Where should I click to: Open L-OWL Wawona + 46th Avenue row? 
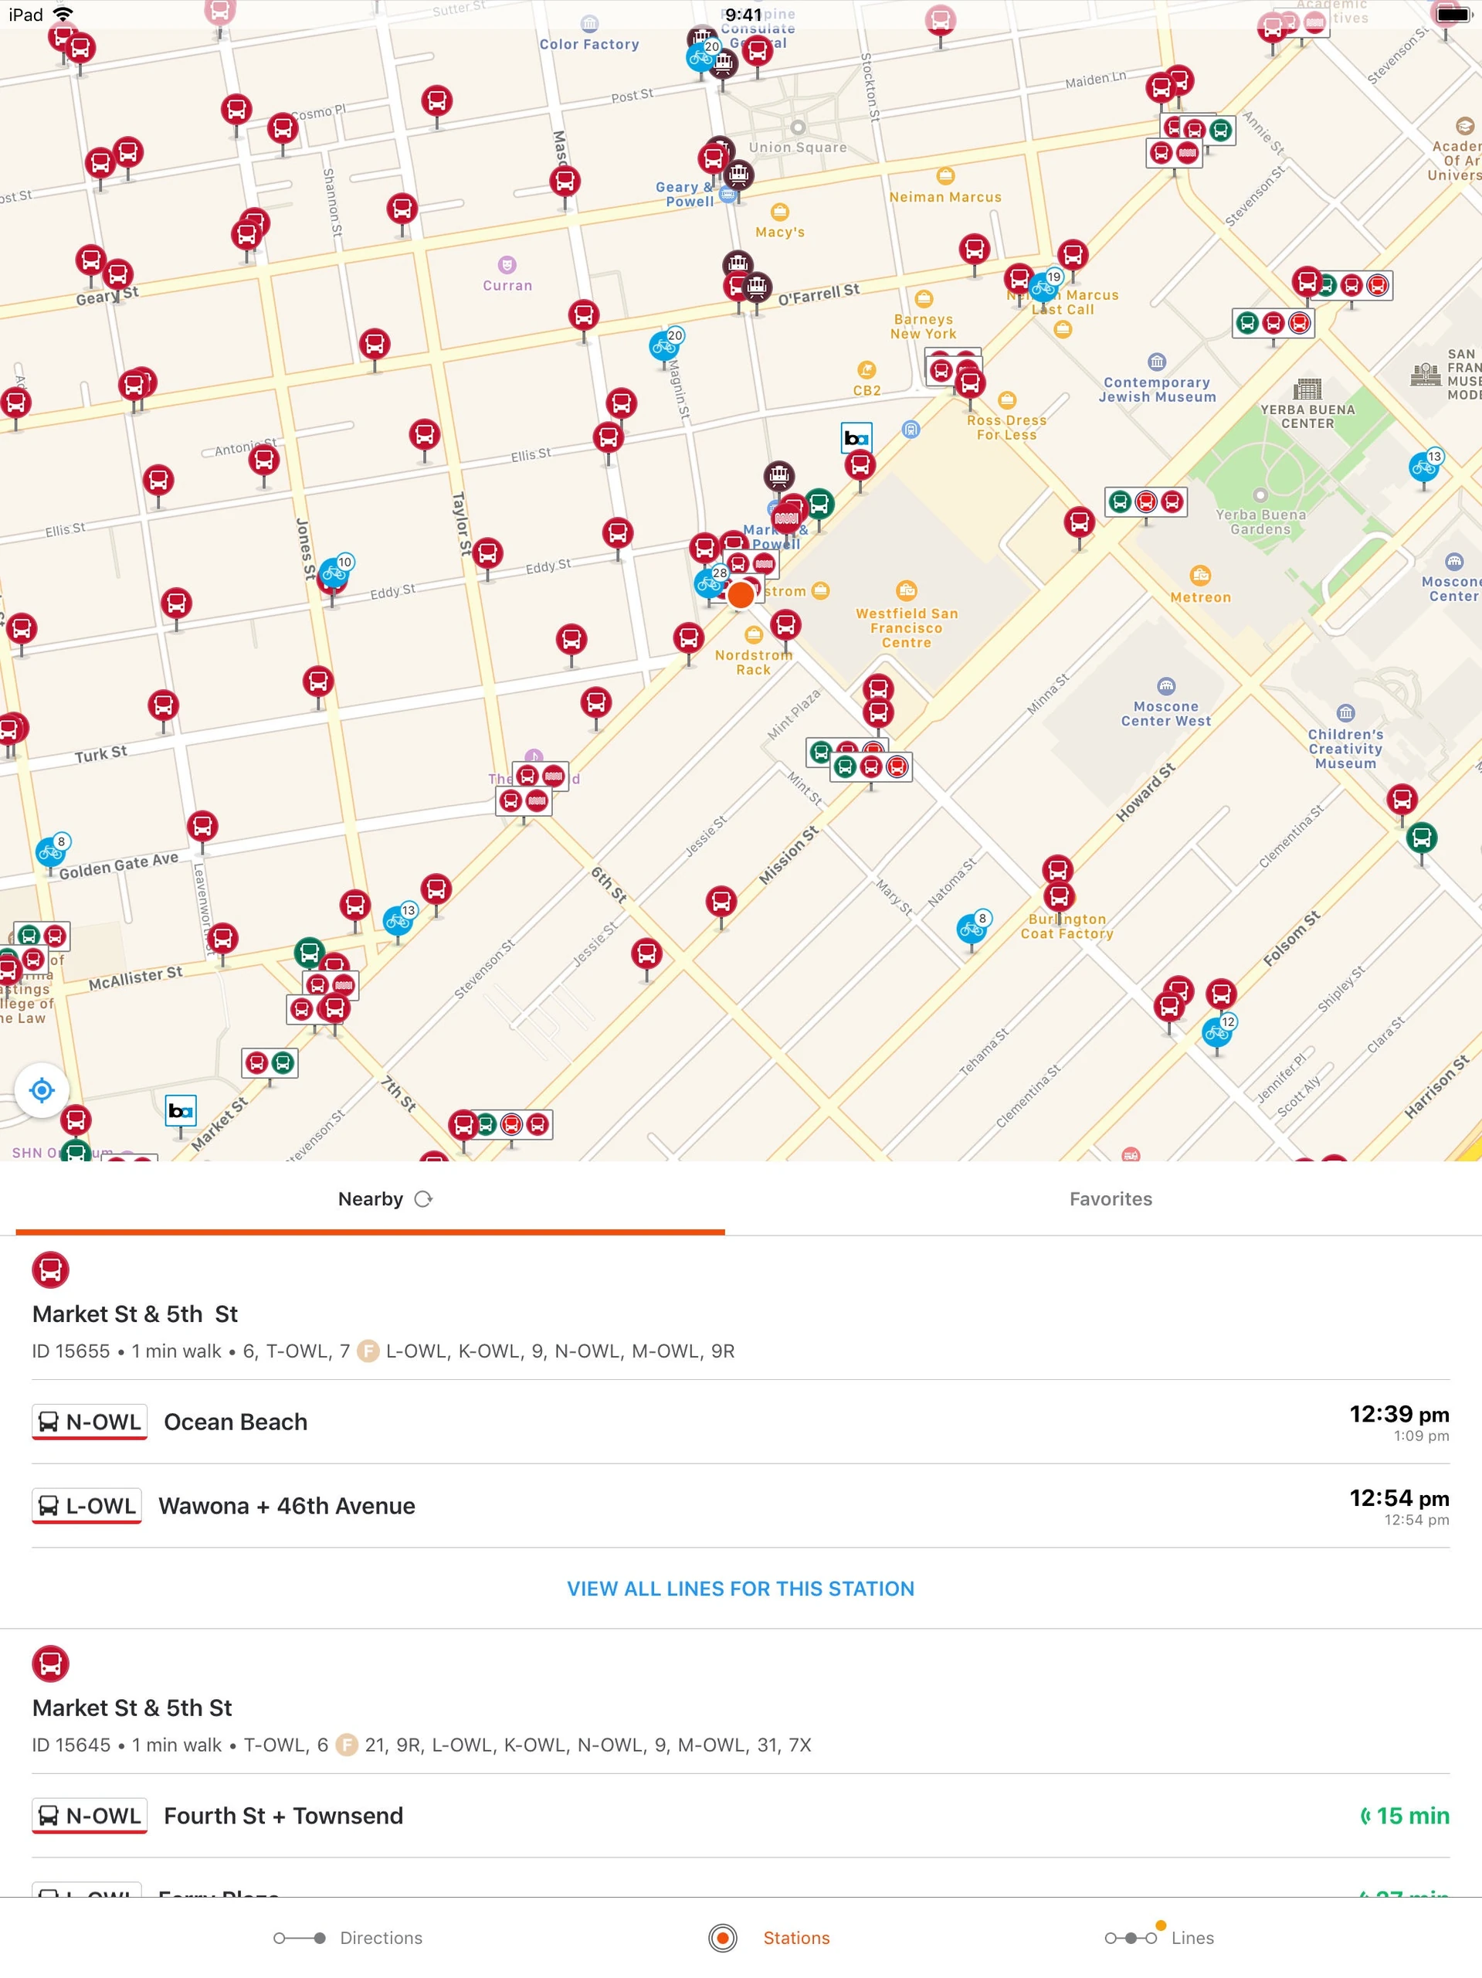pyautogui.click(x=740, y=1506)
